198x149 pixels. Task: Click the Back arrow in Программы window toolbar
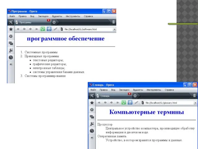click(x=24, y=29)
